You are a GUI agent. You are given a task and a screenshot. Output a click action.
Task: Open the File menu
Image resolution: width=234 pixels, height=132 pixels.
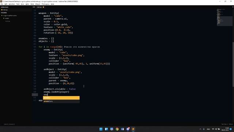(x=2, y=4)
